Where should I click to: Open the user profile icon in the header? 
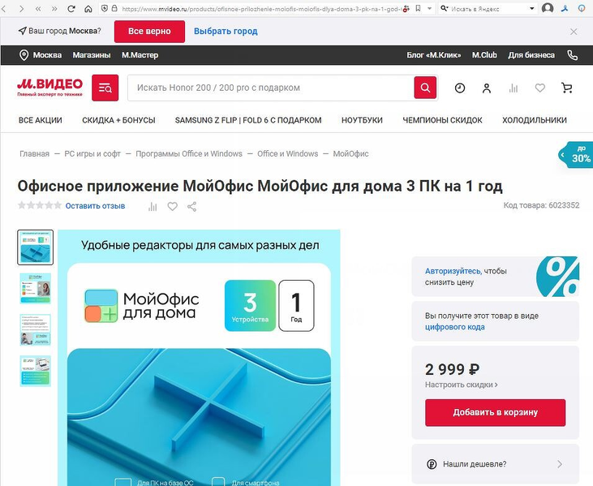pos(487,88)
